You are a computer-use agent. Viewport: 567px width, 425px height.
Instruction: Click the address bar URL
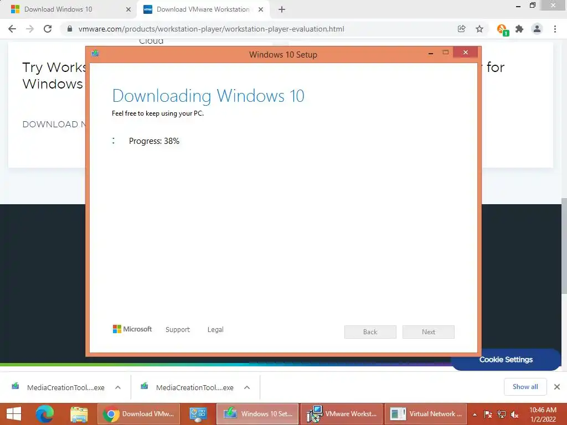211,29
